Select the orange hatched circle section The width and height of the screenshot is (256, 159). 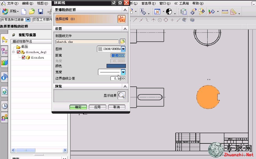point(208,97)
